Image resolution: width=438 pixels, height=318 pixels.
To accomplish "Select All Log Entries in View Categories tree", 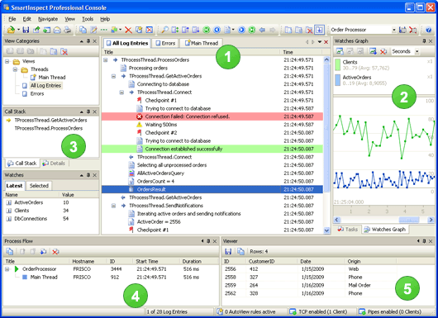I will click(x=45, y=86).
